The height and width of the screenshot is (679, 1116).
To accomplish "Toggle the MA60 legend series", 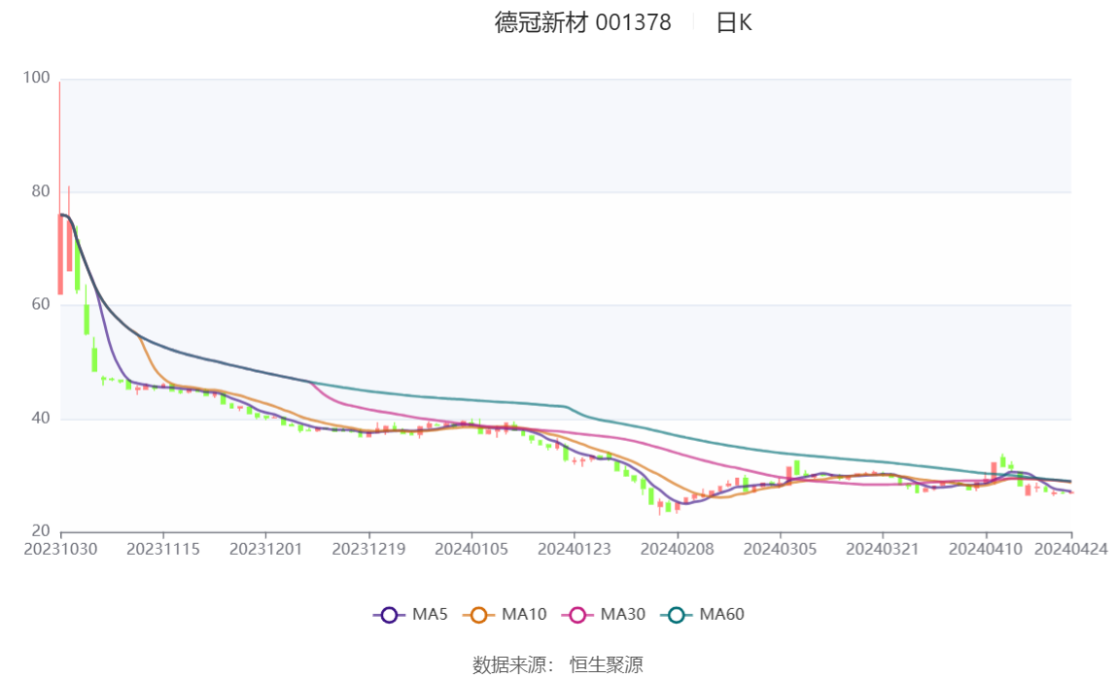I will pos(703,615).
